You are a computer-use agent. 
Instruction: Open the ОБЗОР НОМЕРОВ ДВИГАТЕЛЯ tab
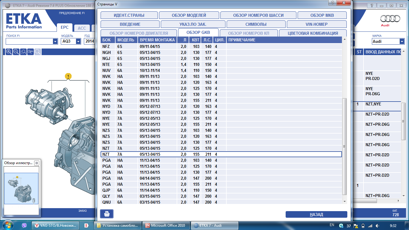pyautogui.click(x=139, y=33)
